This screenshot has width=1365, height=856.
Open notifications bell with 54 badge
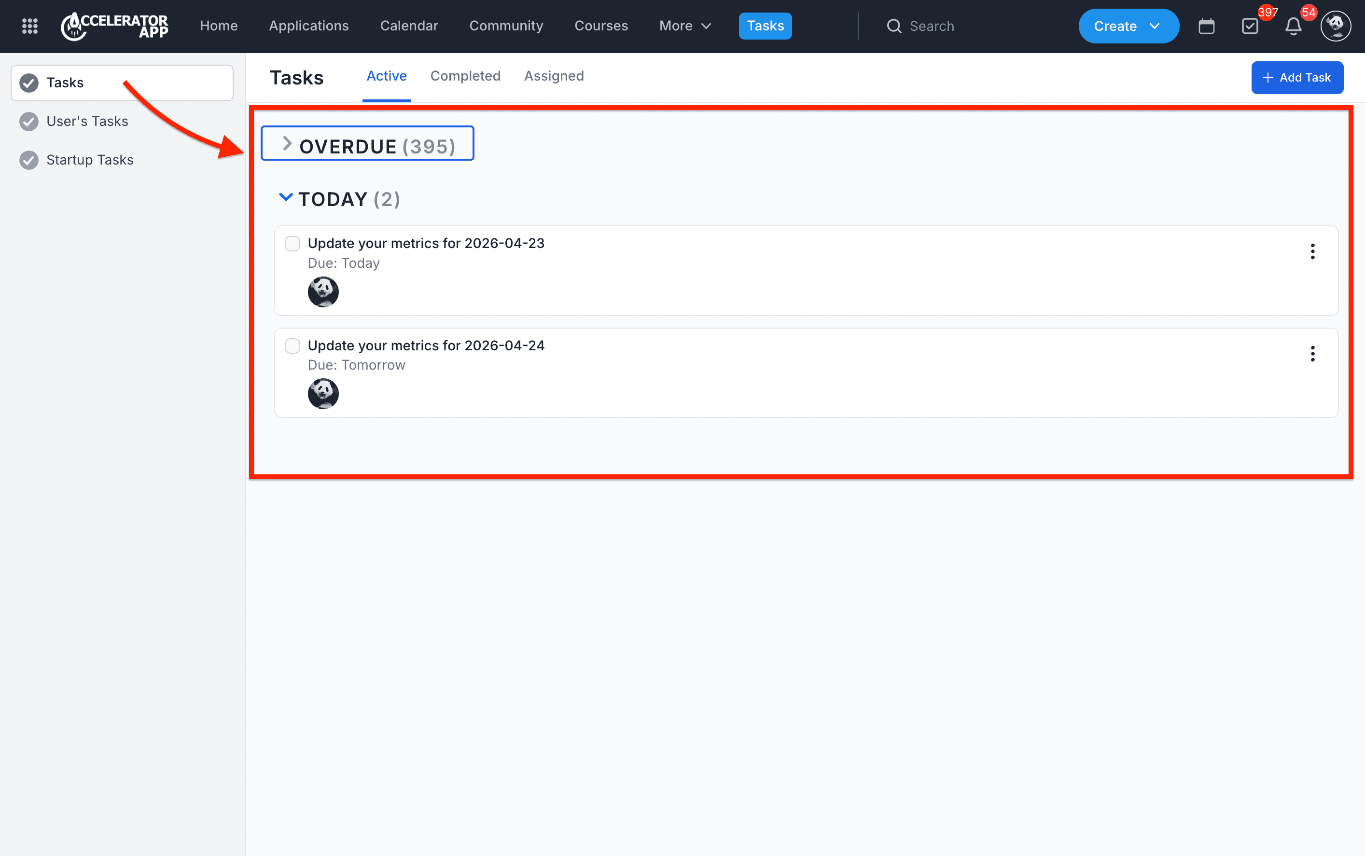pyautogui.click(x=1294, y=26)
